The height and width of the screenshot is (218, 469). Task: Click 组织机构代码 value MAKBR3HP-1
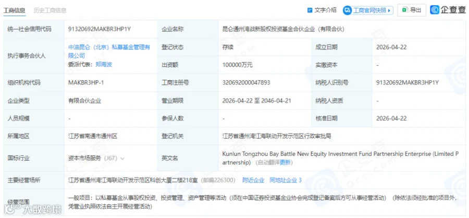pos(86,82)
